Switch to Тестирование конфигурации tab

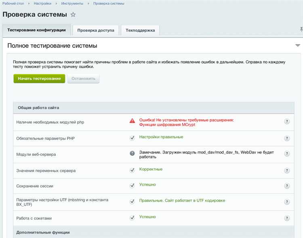(36, 30)
